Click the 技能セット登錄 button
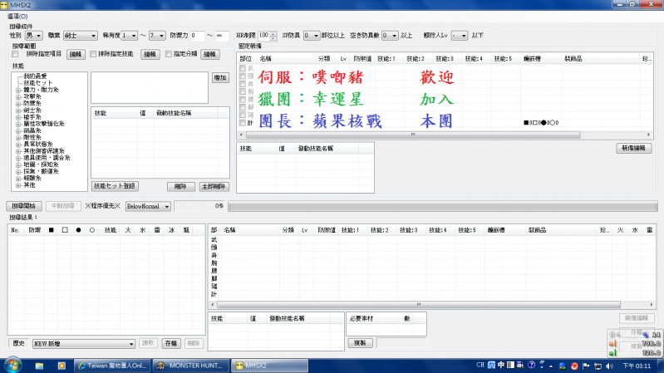 115,186
